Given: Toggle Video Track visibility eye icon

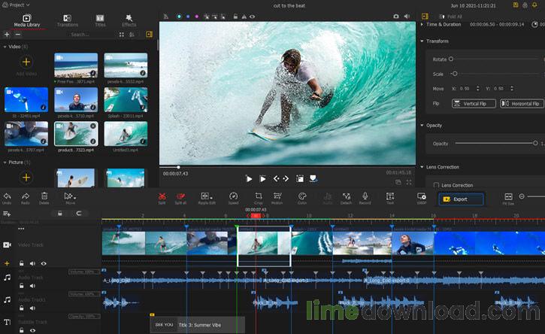Looking at the screenshot, I should (x=43, y=263).
